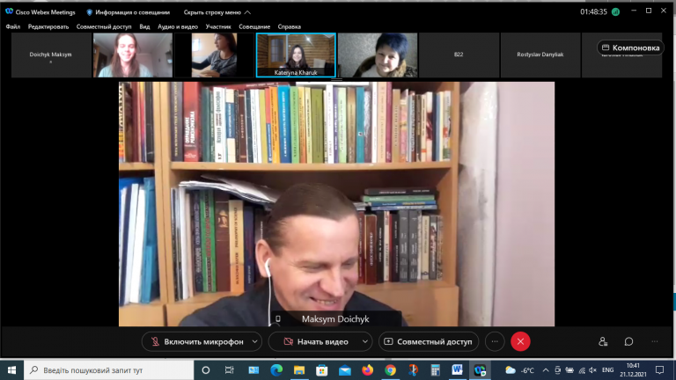Screen dimensions: 676x380
Task: Click the Совместный доступ share button
Action: [429, 341]
